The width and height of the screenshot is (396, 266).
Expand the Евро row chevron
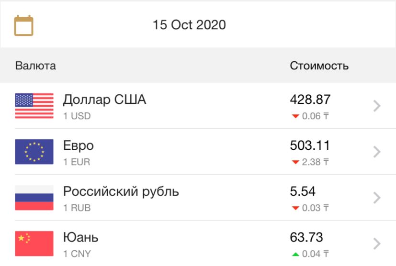point(377,152)
